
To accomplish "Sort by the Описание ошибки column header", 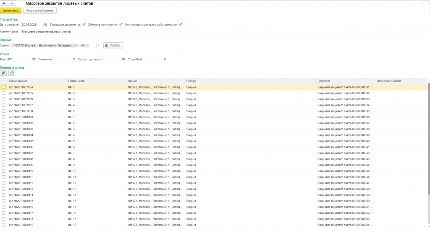I will (x=401, y=81).
